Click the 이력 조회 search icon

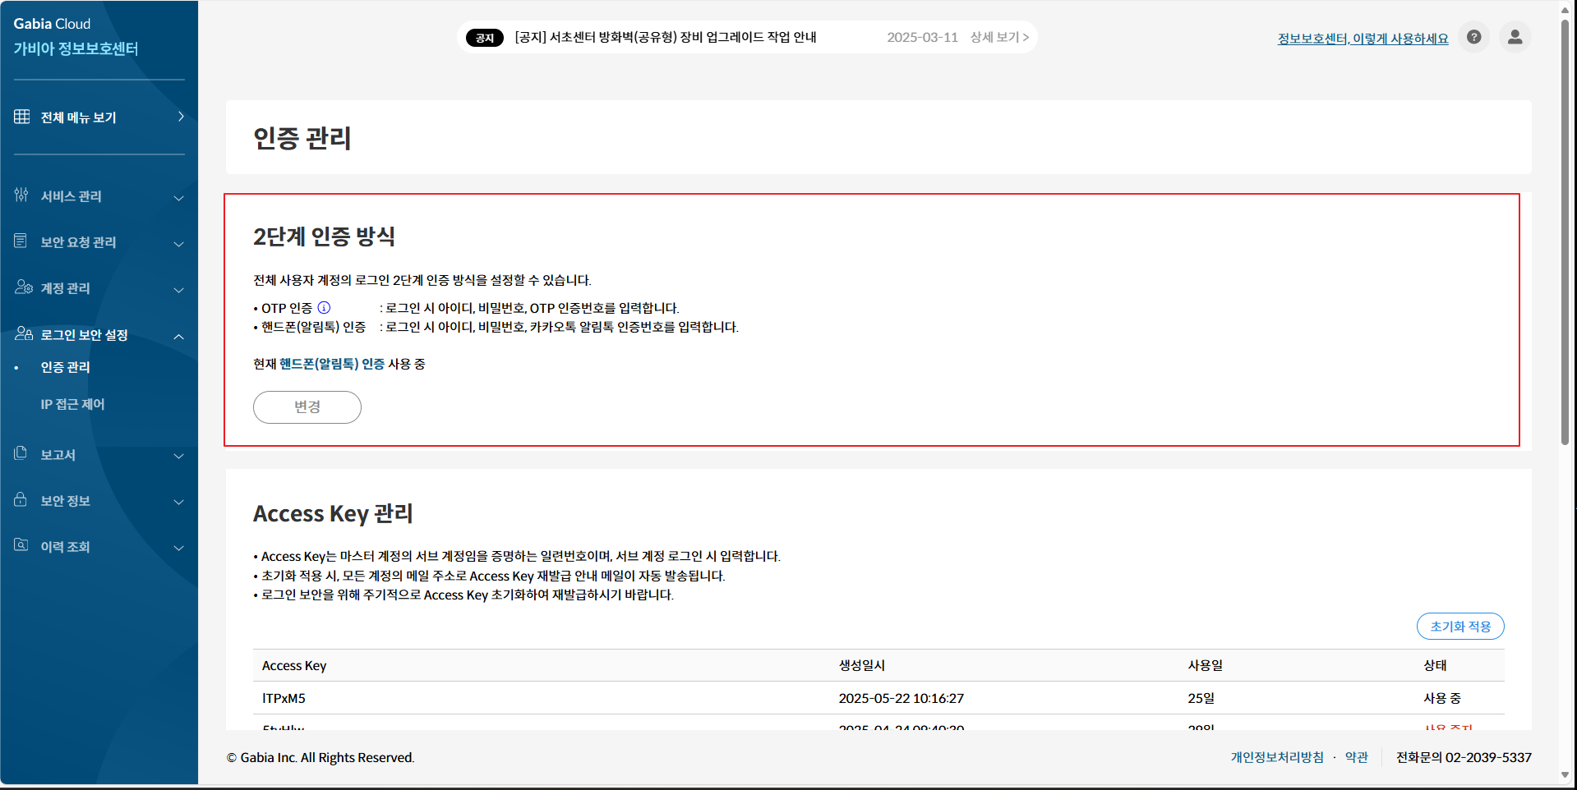pyautogui.click(x=21, y=545)
